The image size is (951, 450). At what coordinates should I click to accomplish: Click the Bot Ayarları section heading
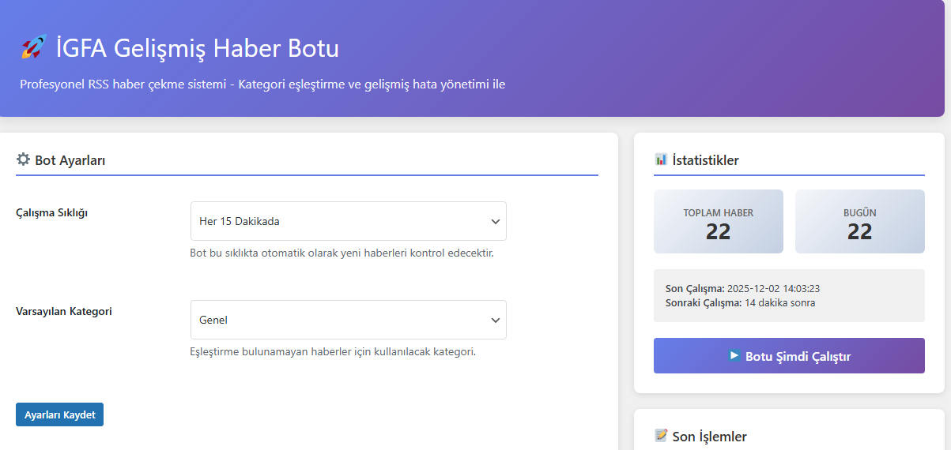70,160
